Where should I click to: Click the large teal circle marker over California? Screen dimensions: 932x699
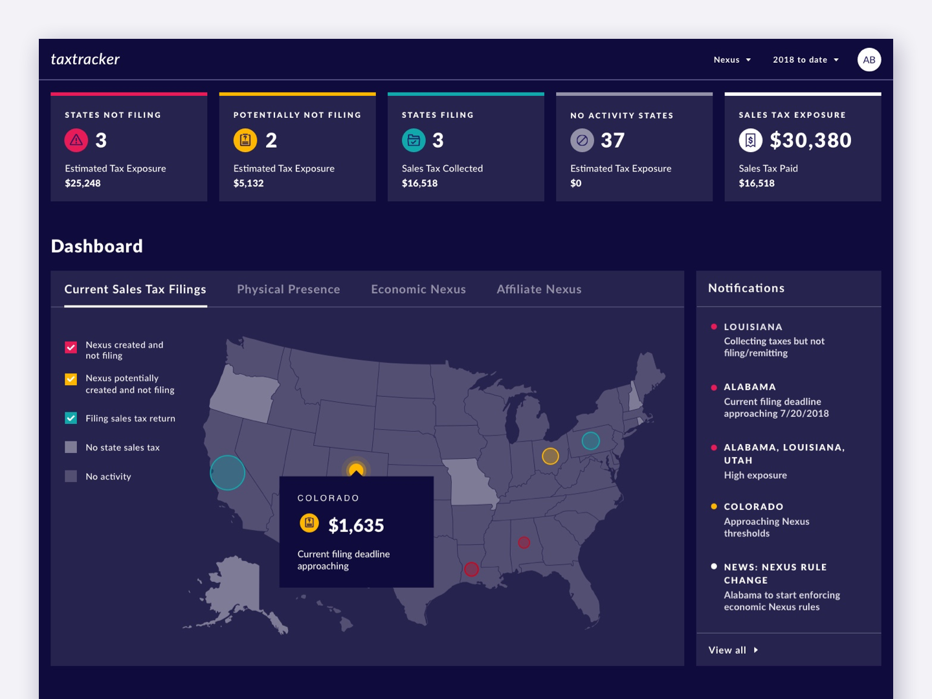227,472
